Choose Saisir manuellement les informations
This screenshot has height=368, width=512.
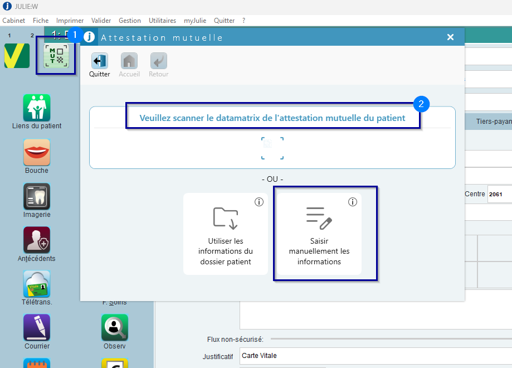[319, 234]
